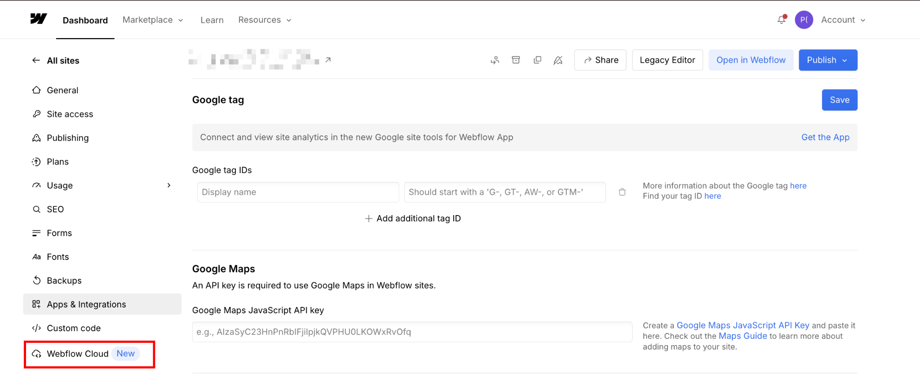Click the New badge on Webflow Cloud
The width and height of the screenshot is (920, 380).
(126, 354)
